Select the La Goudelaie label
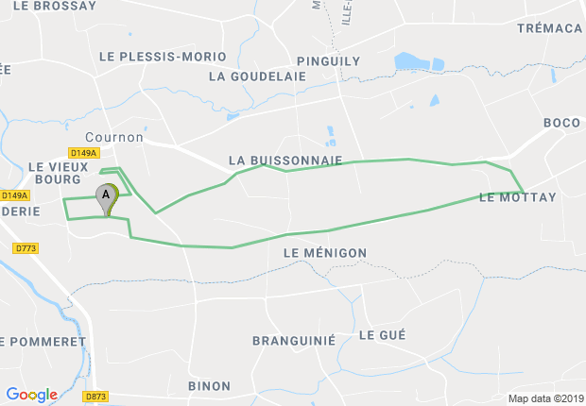This screenshot has width=586, height=406. 257,76
